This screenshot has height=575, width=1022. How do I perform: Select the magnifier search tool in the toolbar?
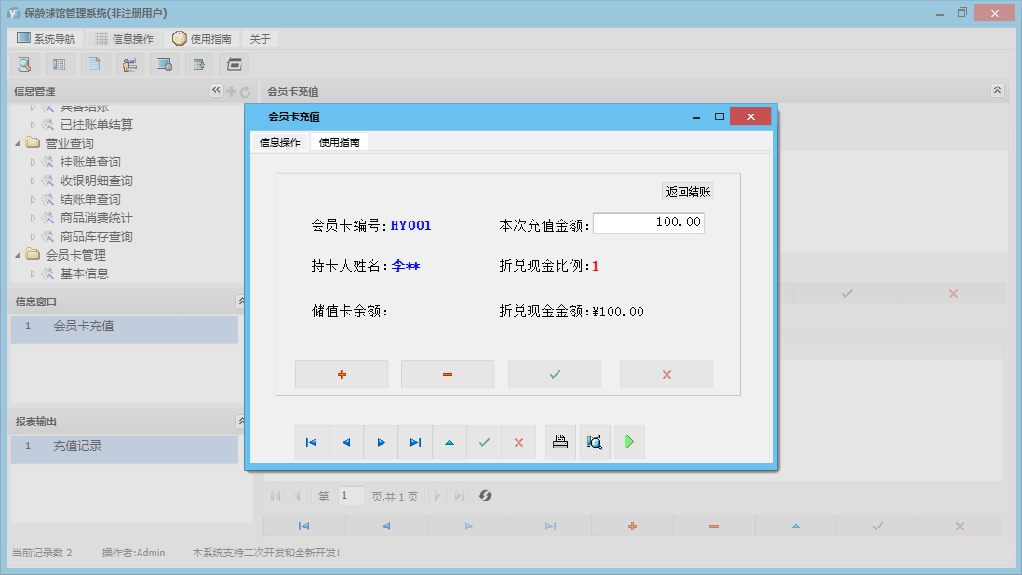coord(24,63)
